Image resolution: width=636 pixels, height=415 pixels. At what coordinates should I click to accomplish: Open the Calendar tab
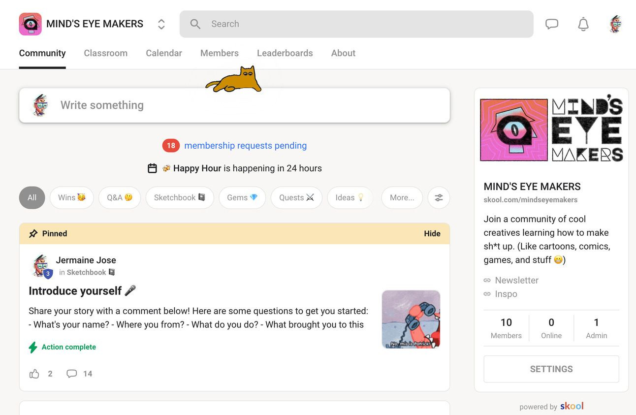tap(164, 53)
